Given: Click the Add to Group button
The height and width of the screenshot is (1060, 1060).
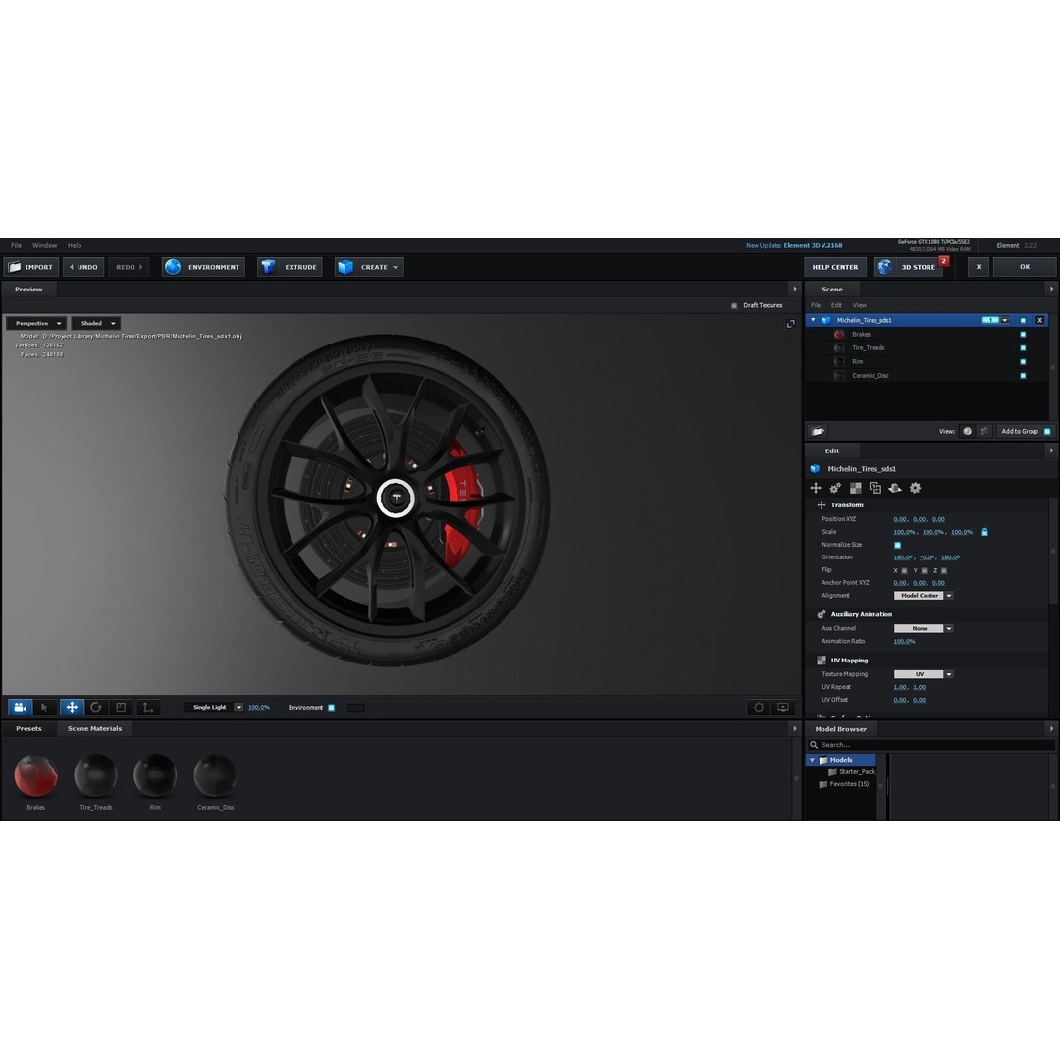Looking at the screenshot, I should [1025, 431].
